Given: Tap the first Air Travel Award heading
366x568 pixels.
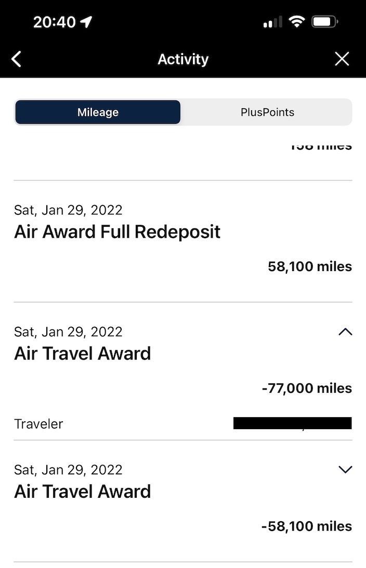Looking at the screenshot, I should (x=83, y=354).
